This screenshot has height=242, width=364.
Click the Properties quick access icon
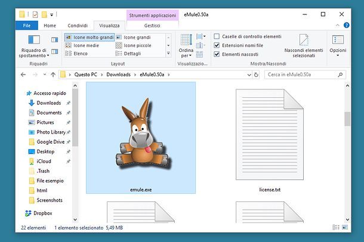tap(35, 14)
